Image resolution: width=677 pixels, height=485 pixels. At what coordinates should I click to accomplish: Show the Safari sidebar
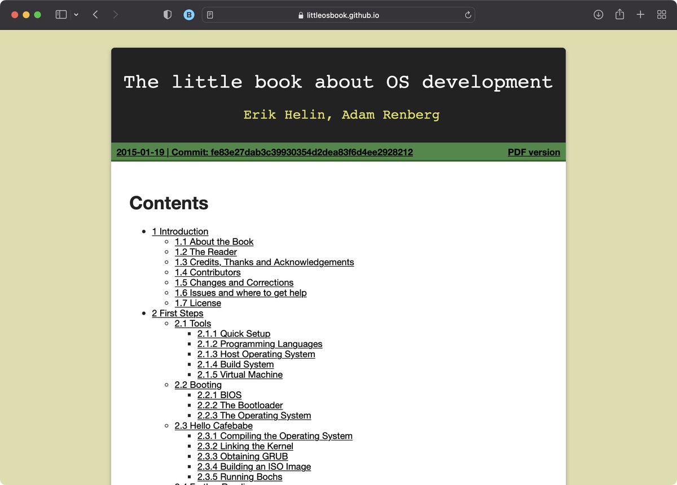click(x=61, y=15)
